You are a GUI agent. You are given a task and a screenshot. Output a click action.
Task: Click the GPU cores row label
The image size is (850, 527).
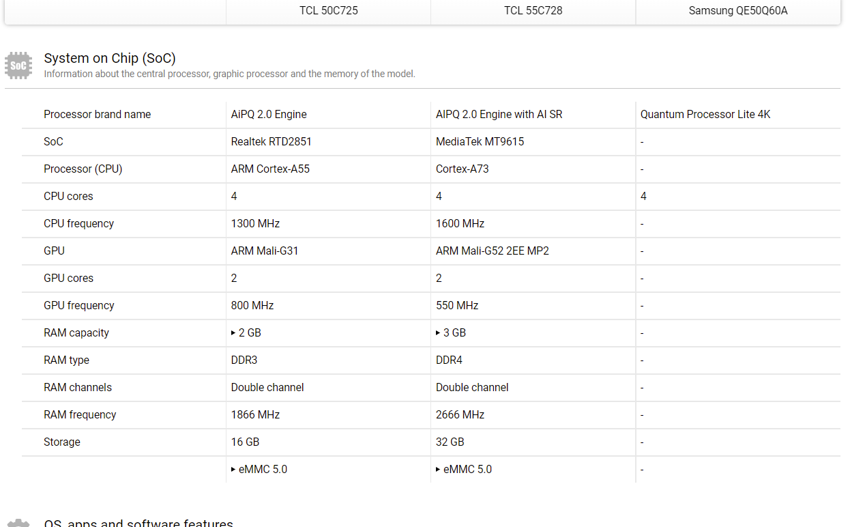click(x=69, y=279)
